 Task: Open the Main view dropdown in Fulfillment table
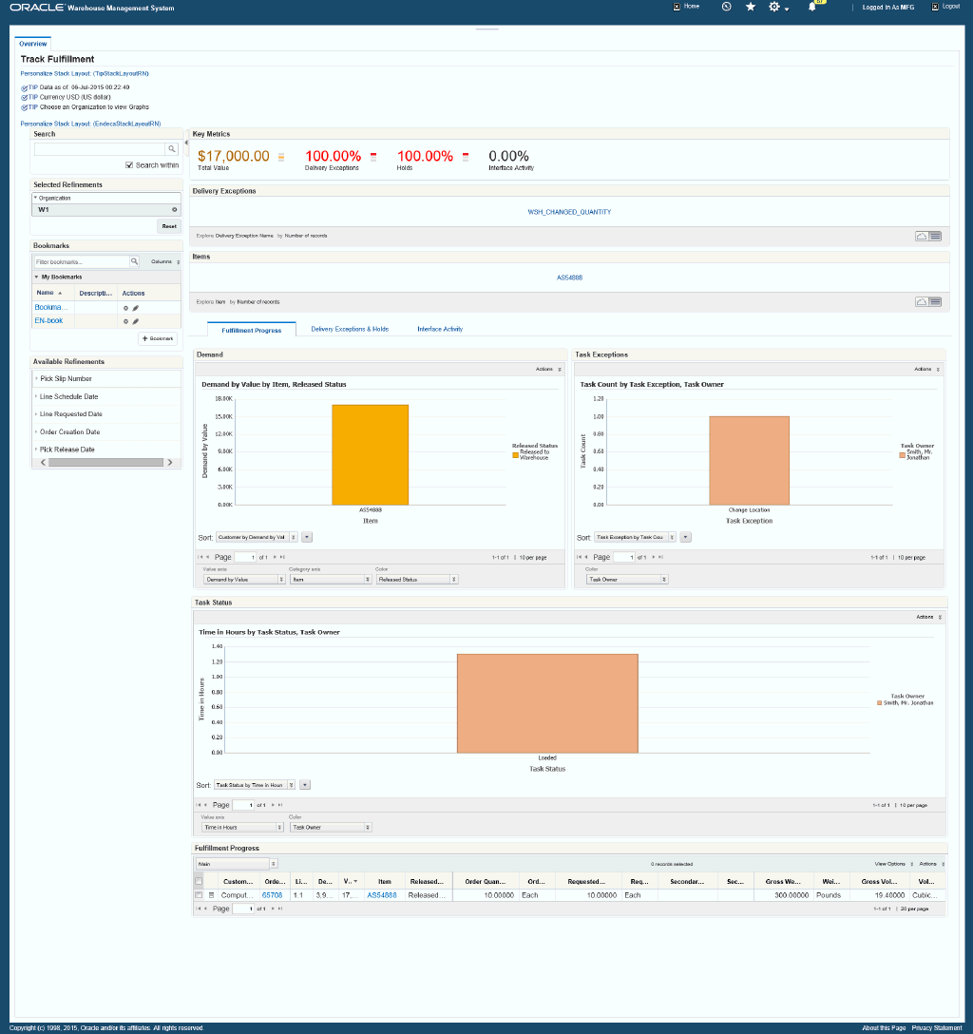coord(237,864)
